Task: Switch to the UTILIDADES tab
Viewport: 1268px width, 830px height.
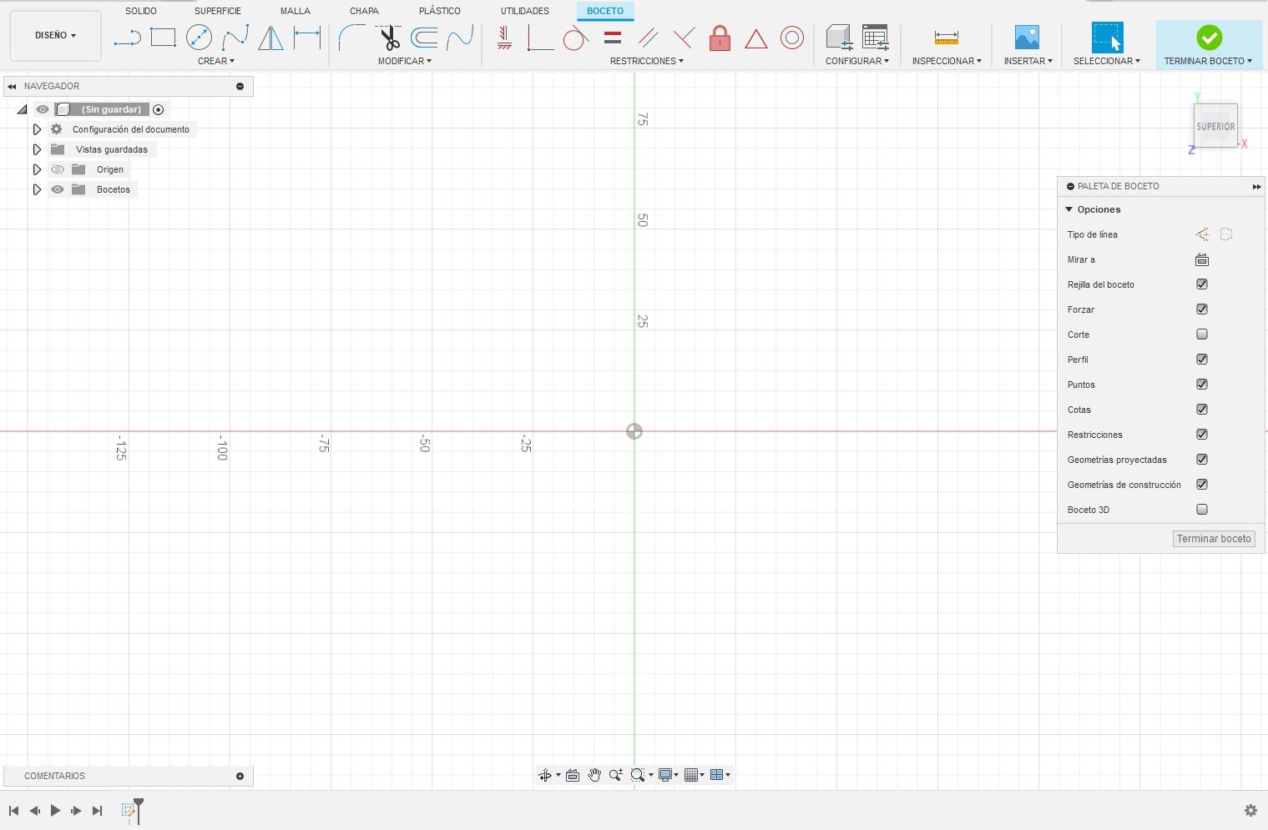Action: [x=525, y=11]
